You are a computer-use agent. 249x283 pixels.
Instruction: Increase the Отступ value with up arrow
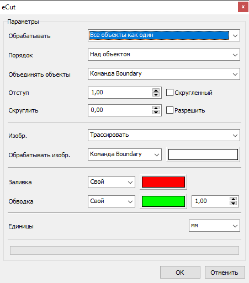click(156, 90)
